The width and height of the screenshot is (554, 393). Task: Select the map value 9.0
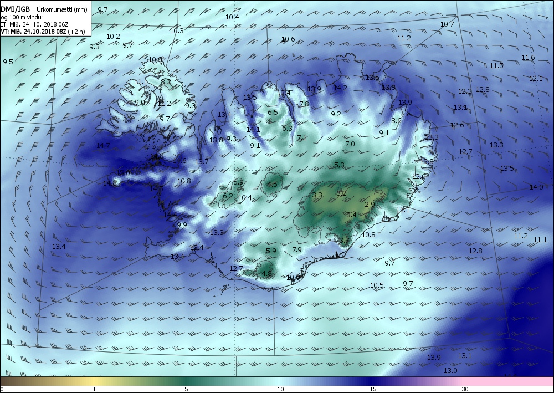click(x=140, y=102)
